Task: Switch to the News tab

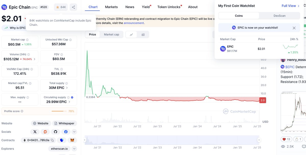Action: point(130,7)
